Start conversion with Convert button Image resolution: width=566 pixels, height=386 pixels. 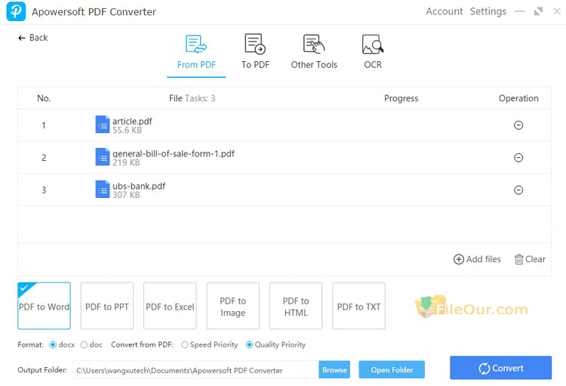coord(500,368)
